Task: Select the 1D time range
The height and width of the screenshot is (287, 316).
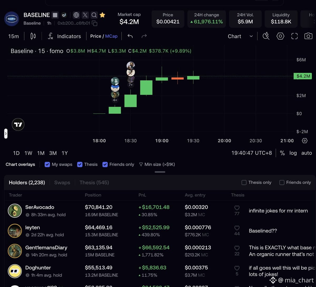Action: point(16,153)
